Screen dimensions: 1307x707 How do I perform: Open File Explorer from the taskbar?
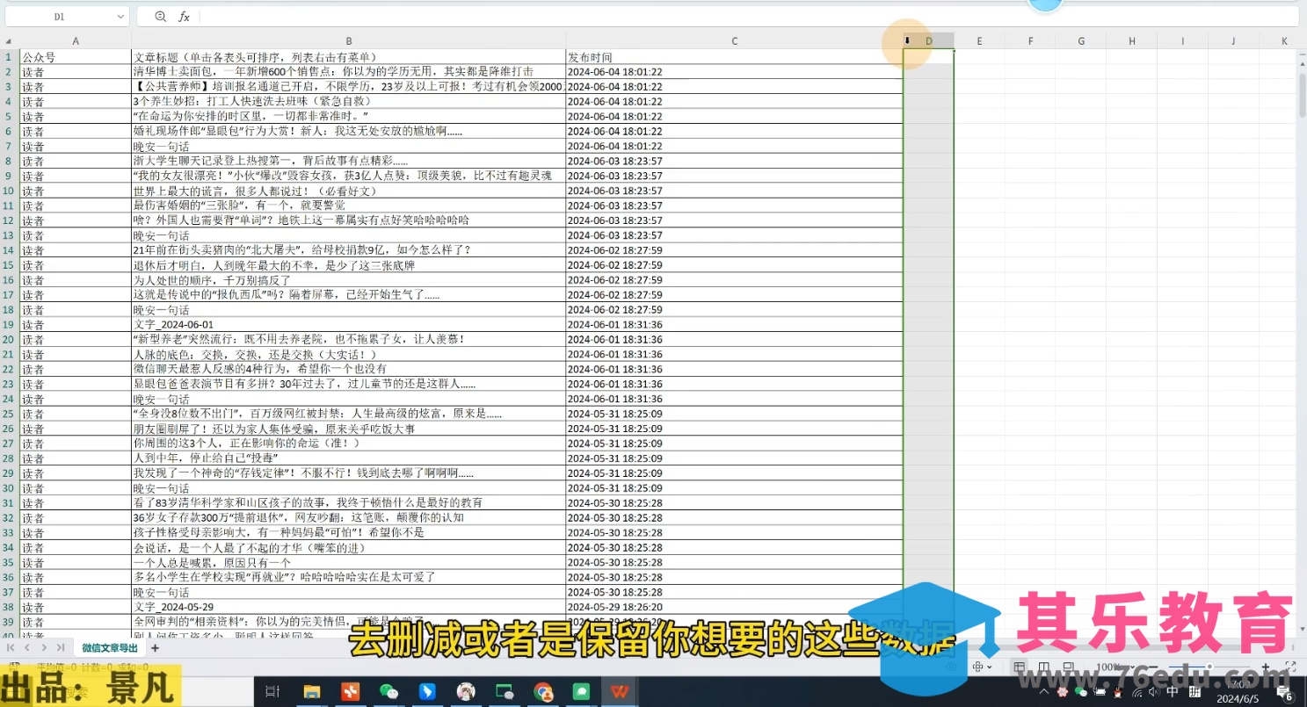[311, 691]
